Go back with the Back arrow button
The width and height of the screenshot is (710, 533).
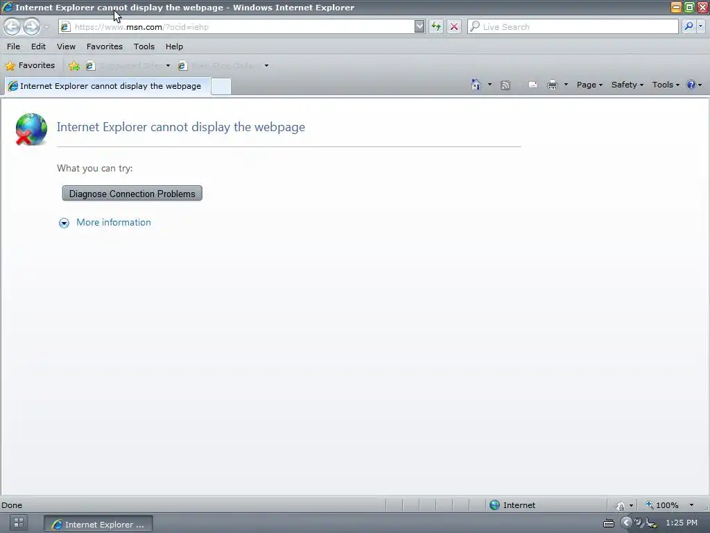(12, 27)
